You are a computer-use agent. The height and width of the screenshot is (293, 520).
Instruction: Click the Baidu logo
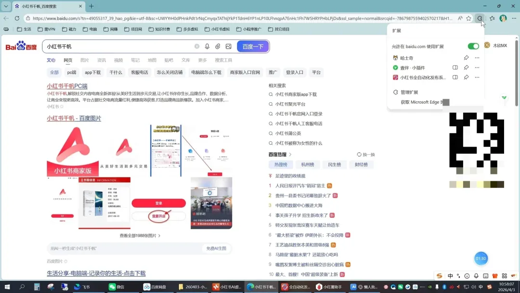[21, 46]
